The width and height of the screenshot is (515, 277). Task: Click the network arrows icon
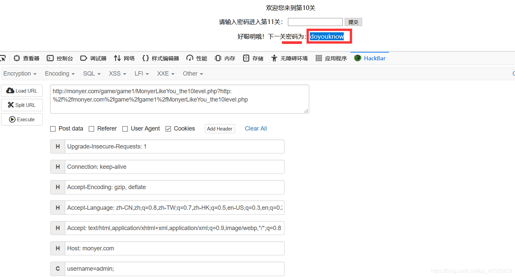tap(117, 58)
